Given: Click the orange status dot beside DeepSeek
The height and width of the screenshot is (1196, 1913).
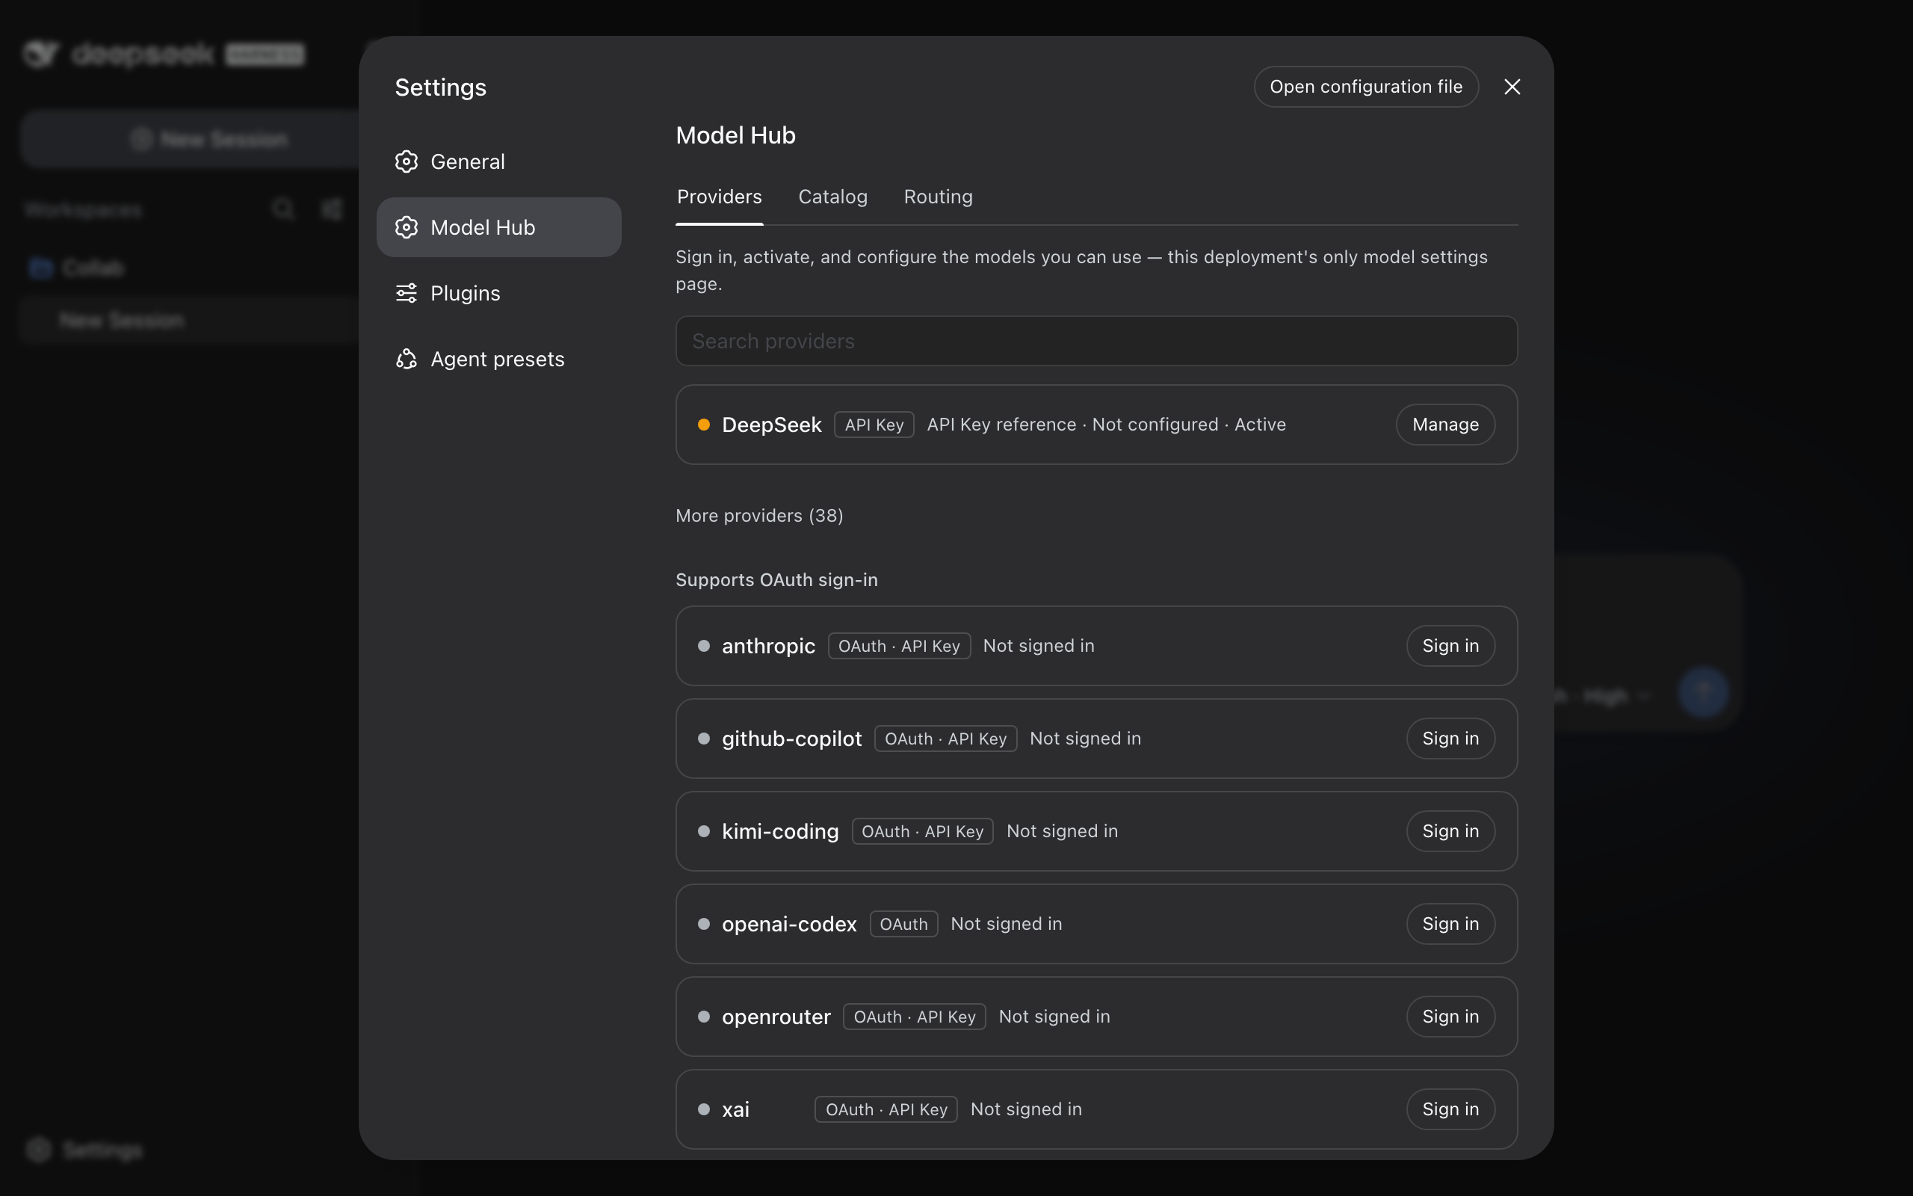Looking at the screenshot, I should (x=703, y=425).
